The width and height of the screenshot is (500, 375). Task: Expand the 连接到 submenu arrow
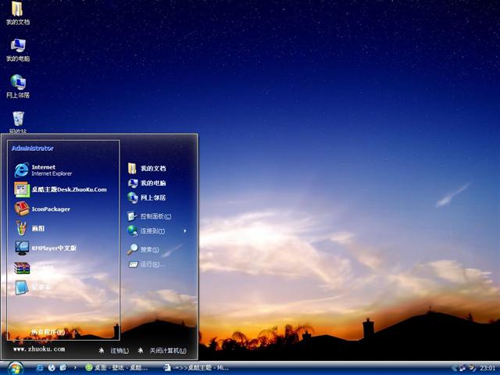click(185, 231)
